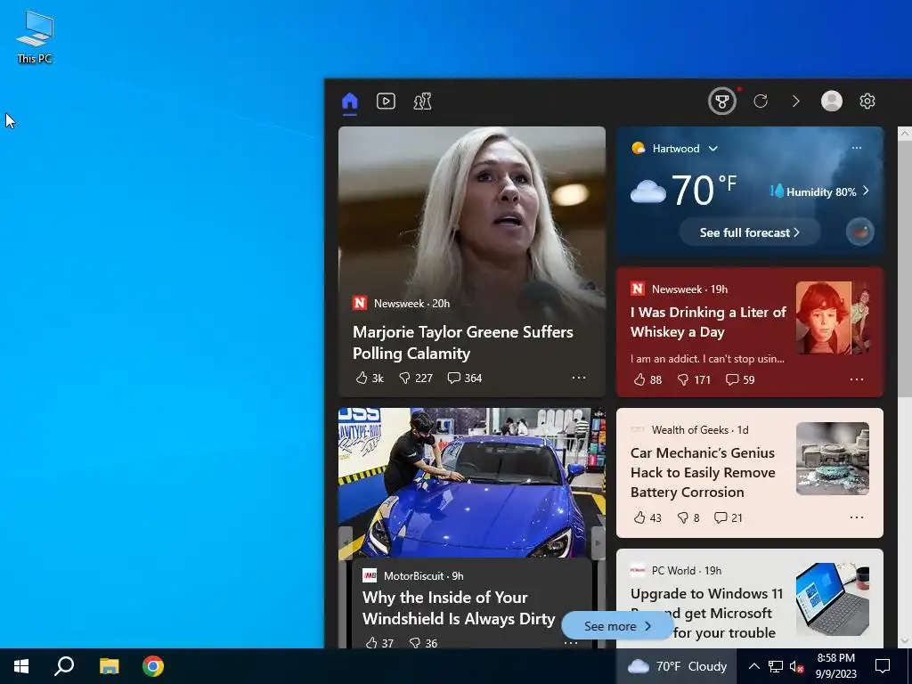Viewport: 912px width, 684px height.
Task: Open Humidity 80% details
Action: coord(819,191)
